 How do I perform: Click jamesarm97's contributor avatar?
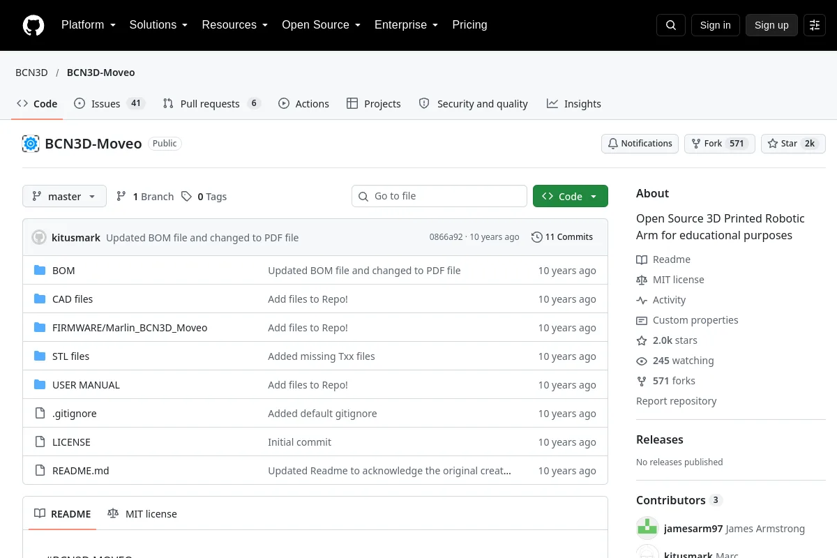[x=647, y=529]
